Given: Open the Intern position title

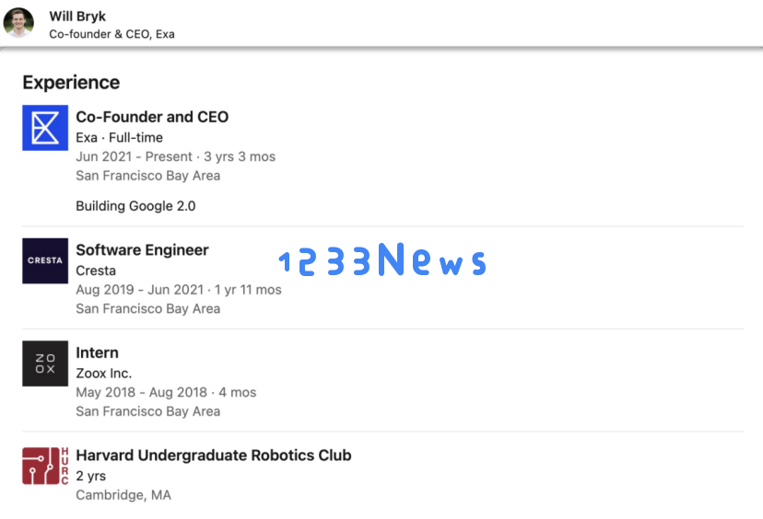Looking at the screenshot, I should coord(98,352).
